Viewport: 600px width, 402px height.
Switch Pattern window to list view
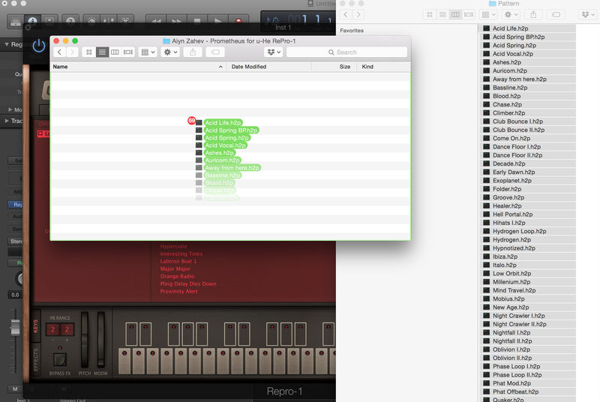[442, 14]
